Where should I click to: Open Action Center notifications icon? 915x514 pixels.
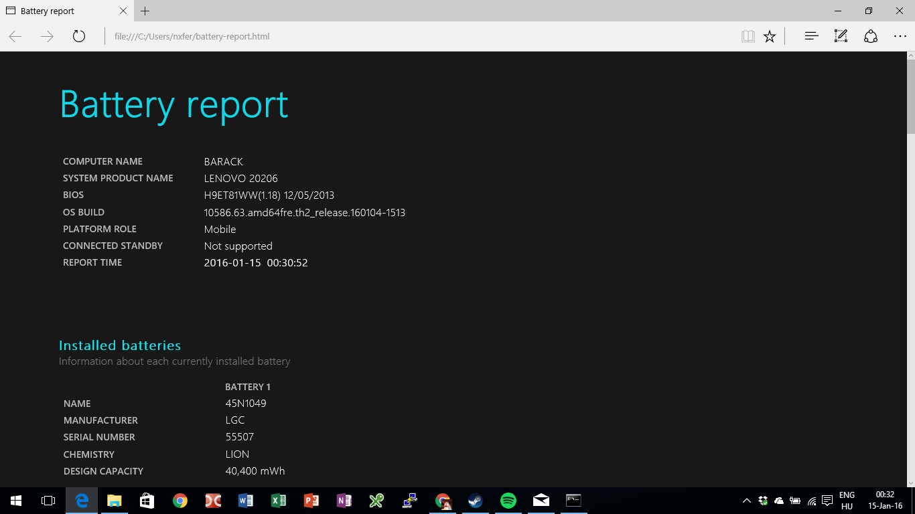pos(827,501)
